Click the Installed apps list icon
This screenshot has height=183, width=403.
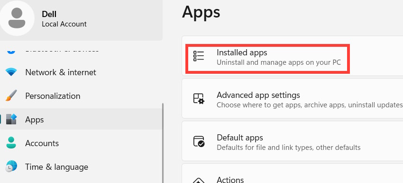point(199,56)
